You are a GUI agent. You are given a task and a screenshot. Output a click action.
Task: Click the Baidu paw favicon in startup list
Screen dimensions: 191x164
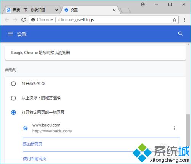[25, 129]
